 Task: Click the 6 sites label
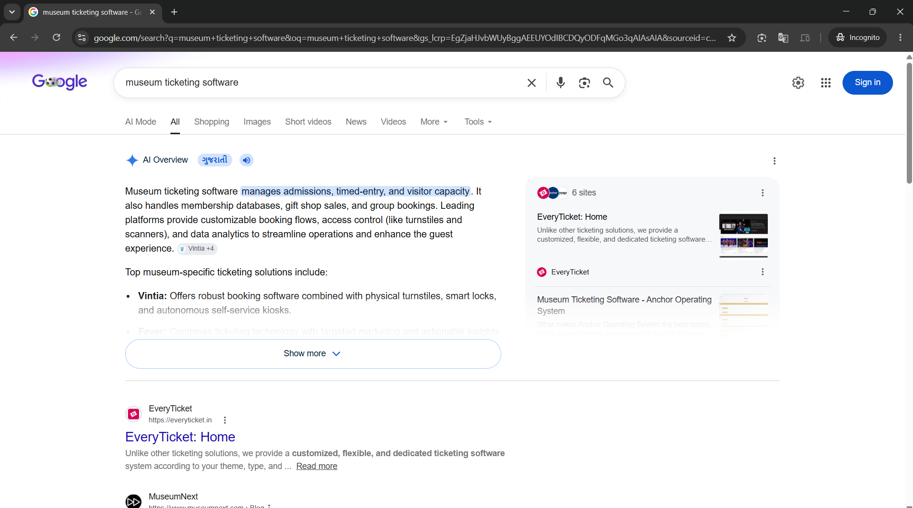584,193
